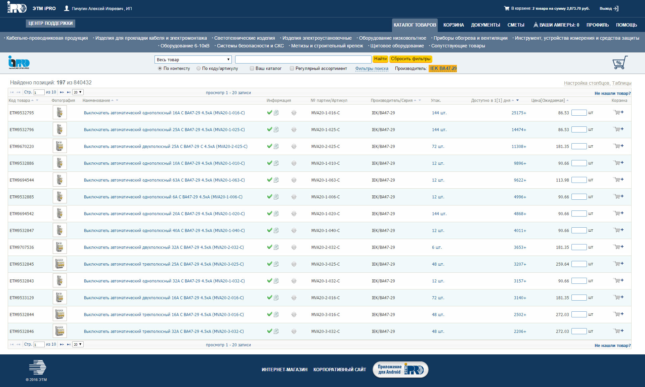Open gear icon for ETM9532795 row

[x=294, y=113]
